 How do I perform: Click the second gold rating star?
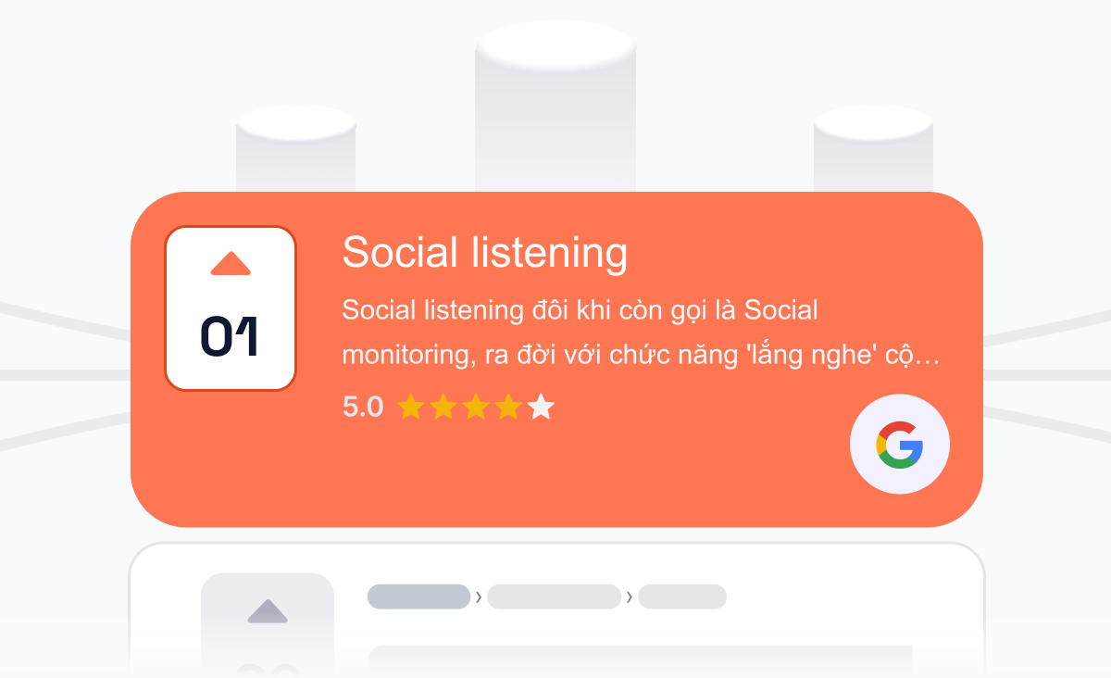tap(443, 407)
